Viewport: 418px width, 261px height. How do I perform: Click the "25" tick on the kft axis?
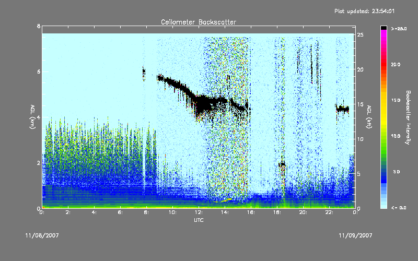(x=360, y=35)
